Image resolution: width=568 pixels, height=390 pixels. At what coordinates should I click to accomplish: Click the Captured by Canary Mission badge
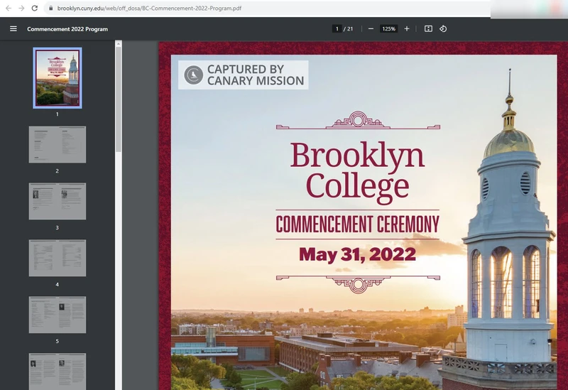[x=244, y=75]
